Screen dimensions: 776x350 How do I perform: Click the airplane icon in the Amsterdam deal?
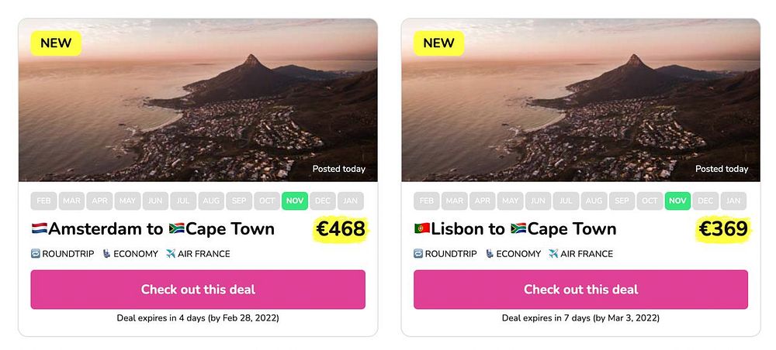pyautogui.click(x=170, y=254)
